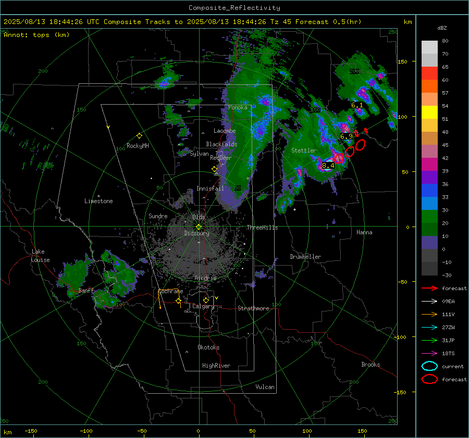This screenshot has height=438, width=469.
Task: Click the Drumheller town label
Action: [x=305, y=257]
